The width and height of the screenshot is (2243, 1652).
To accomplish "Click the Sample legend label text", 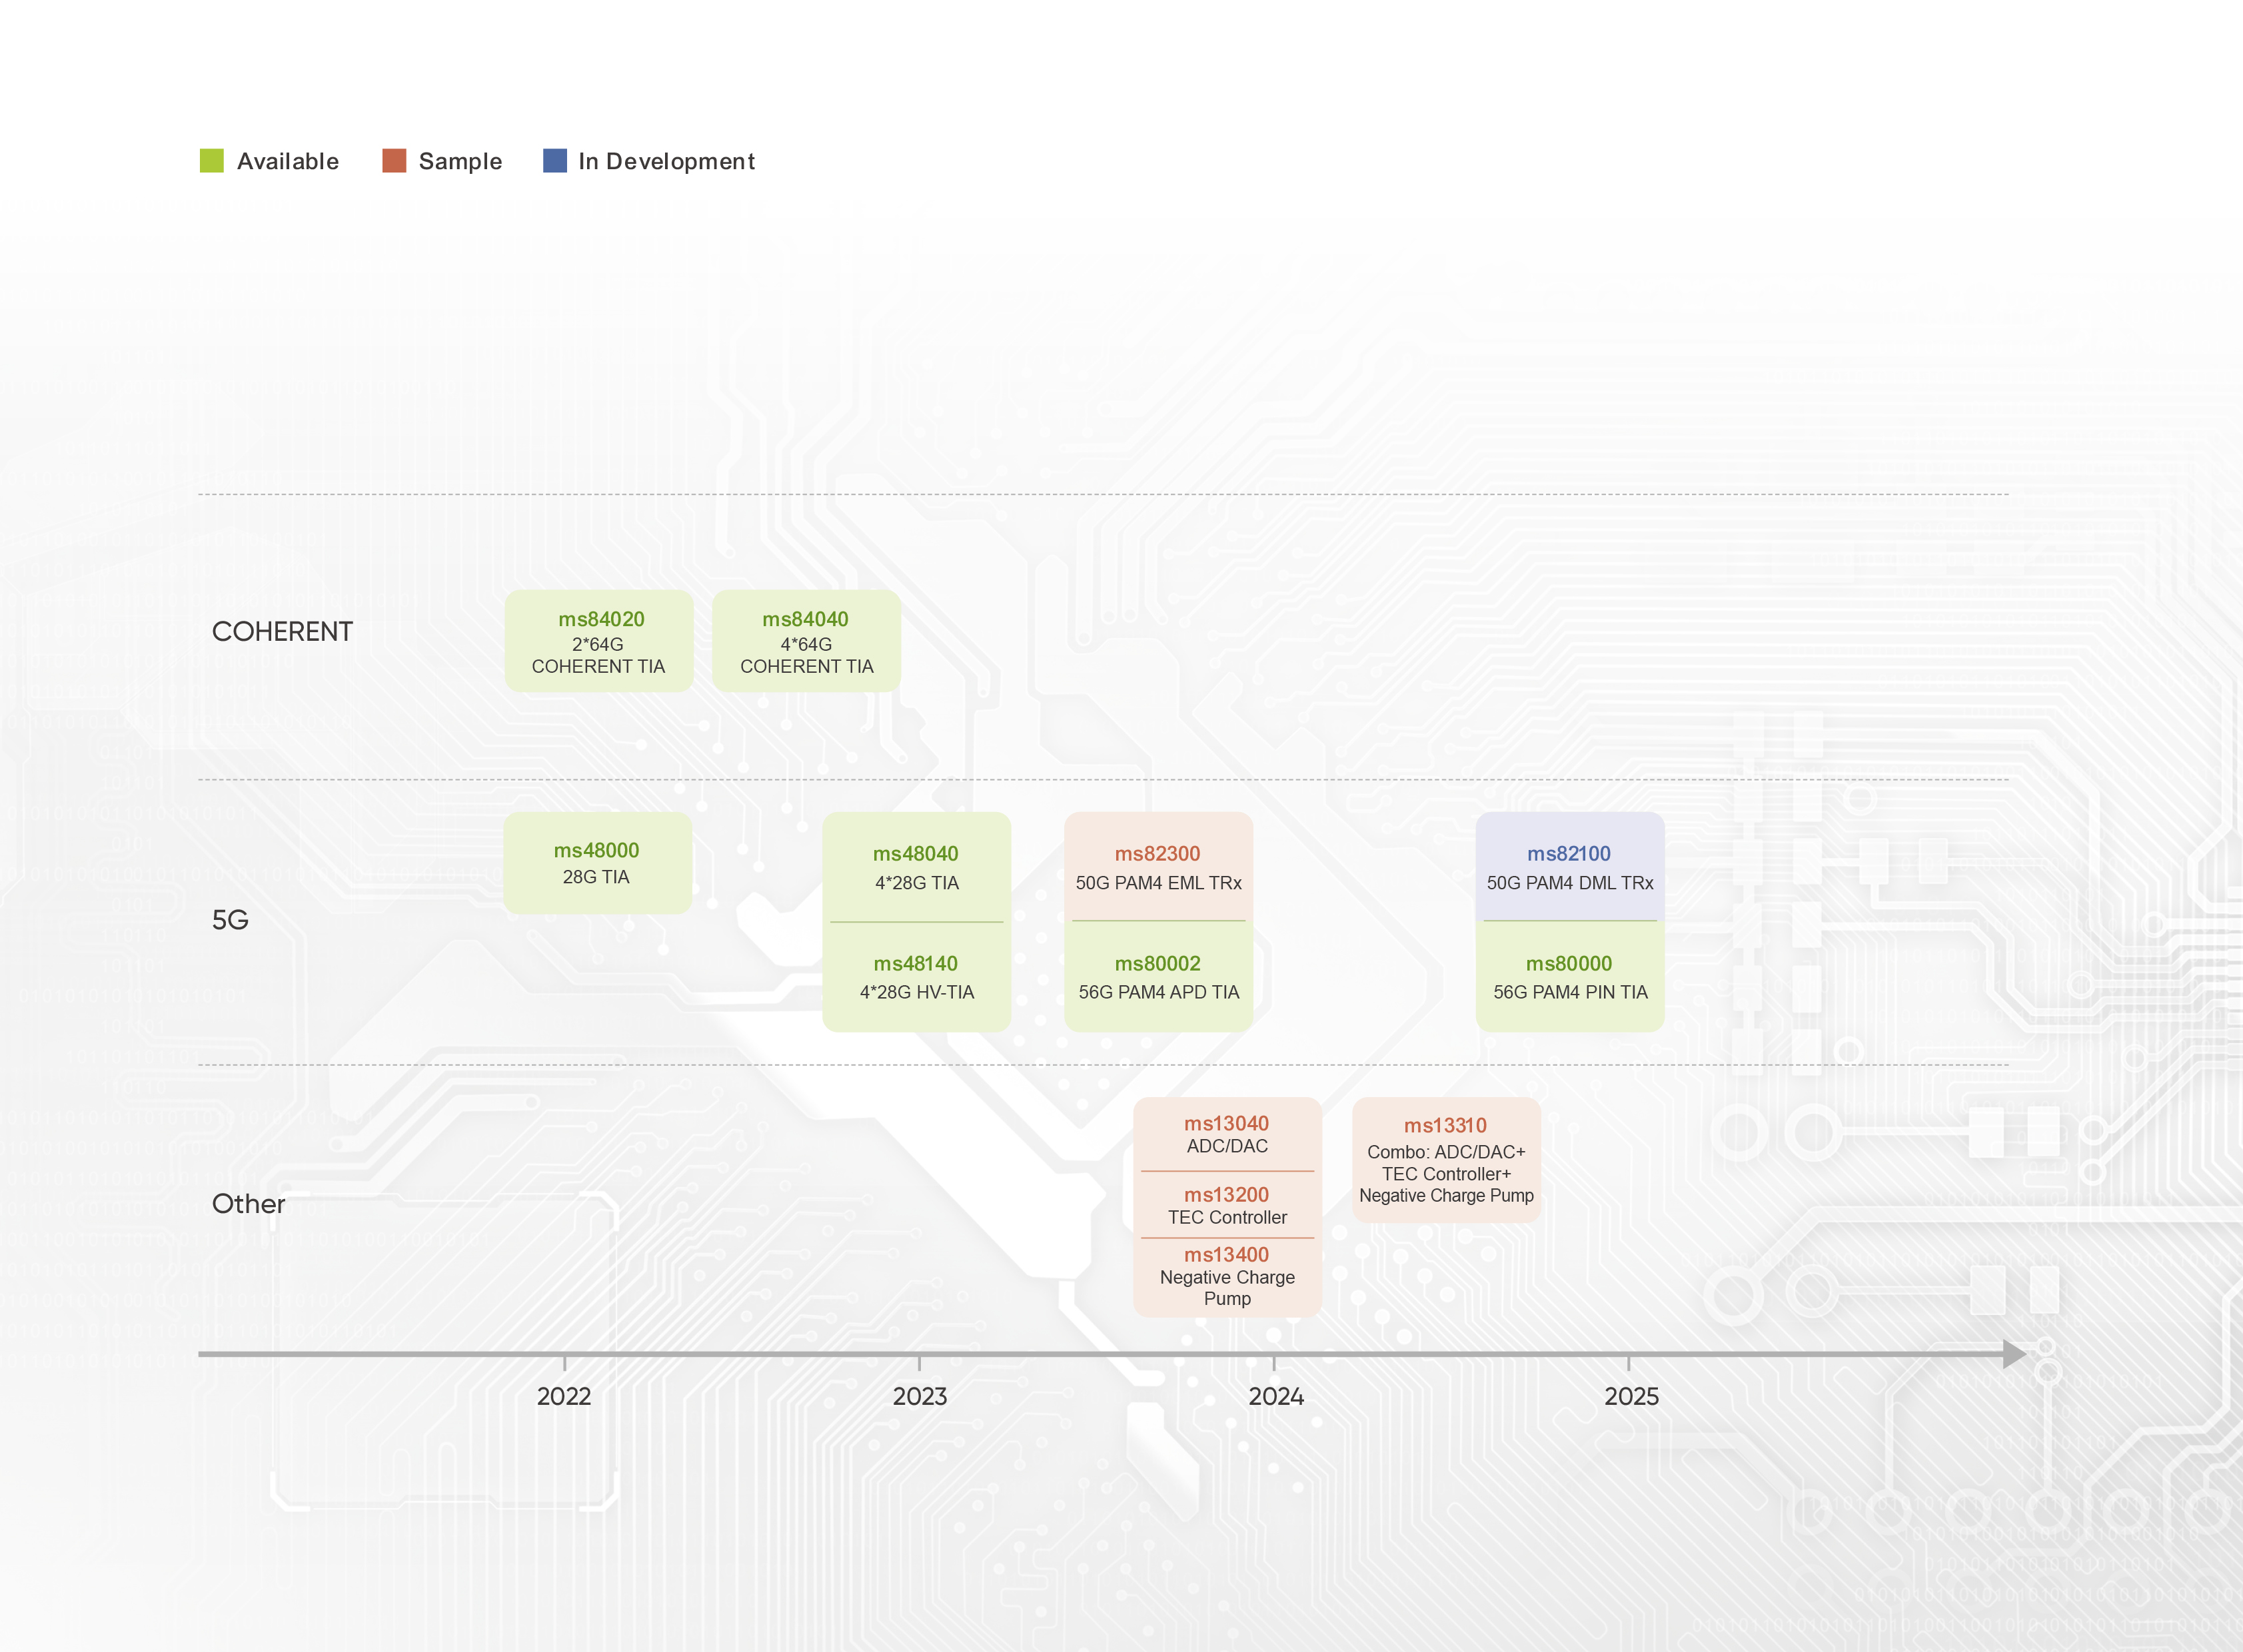I will point(460,161).
